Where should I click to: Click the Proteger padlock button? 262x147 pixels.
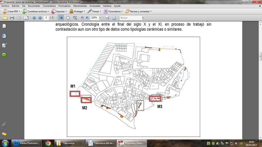(77, 11)
